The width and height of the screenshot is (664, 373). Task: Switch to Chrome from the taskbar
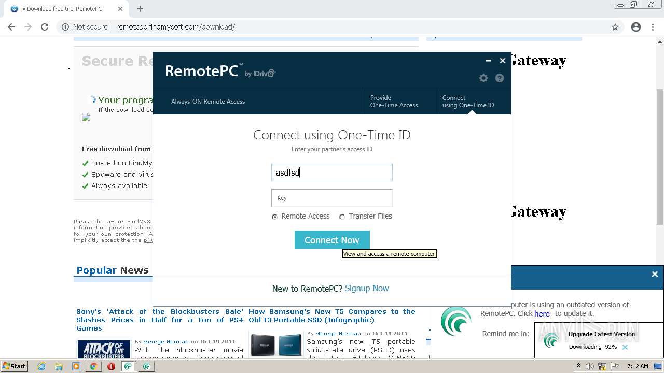(93, 366)
